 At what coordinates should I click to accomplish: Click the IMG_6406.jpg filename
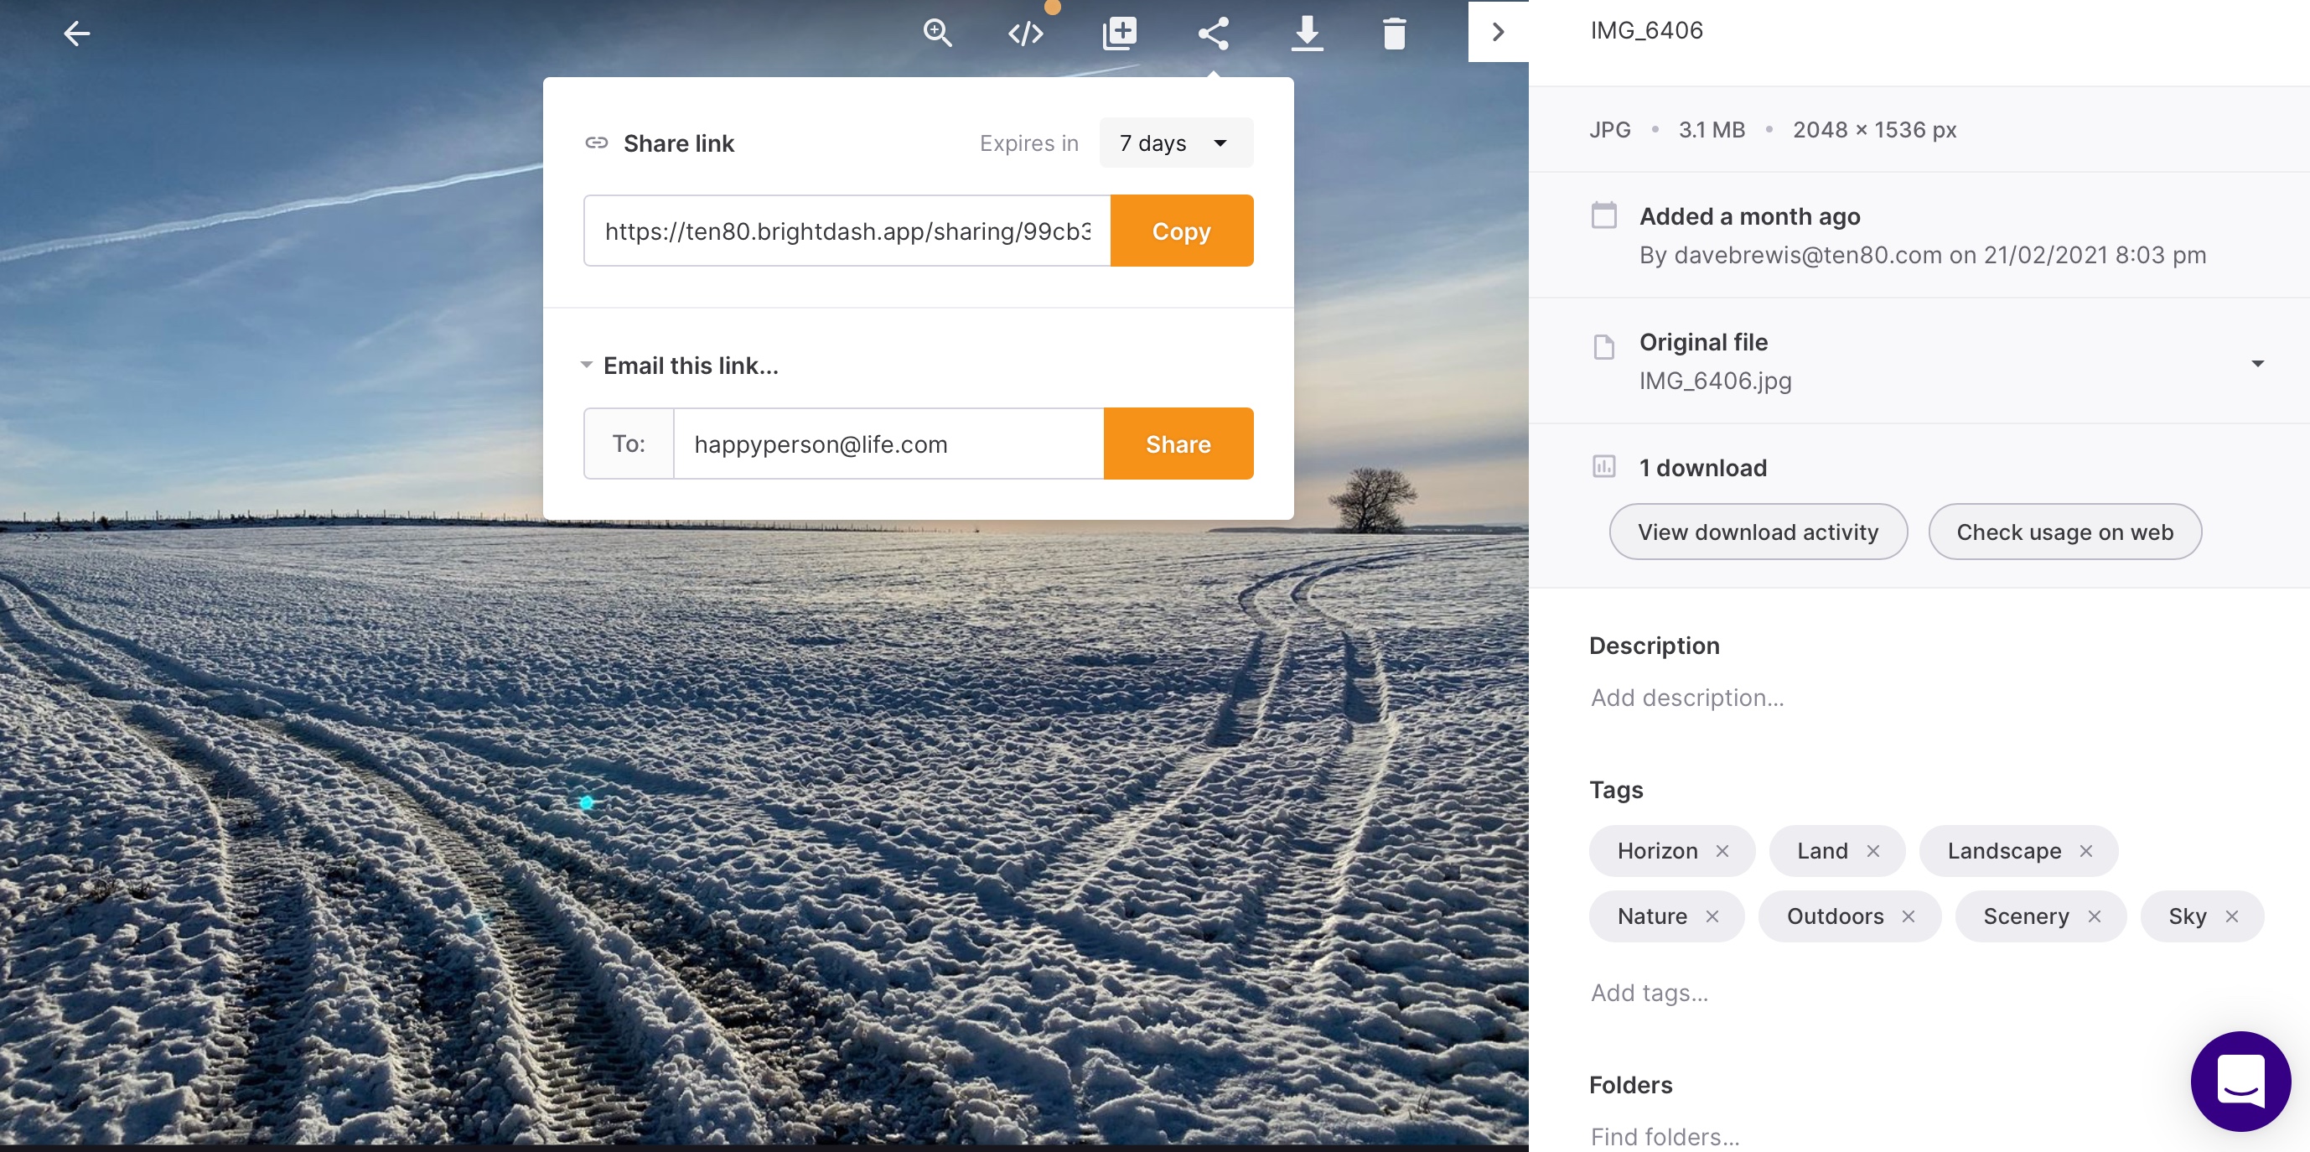coord(1715,381)
